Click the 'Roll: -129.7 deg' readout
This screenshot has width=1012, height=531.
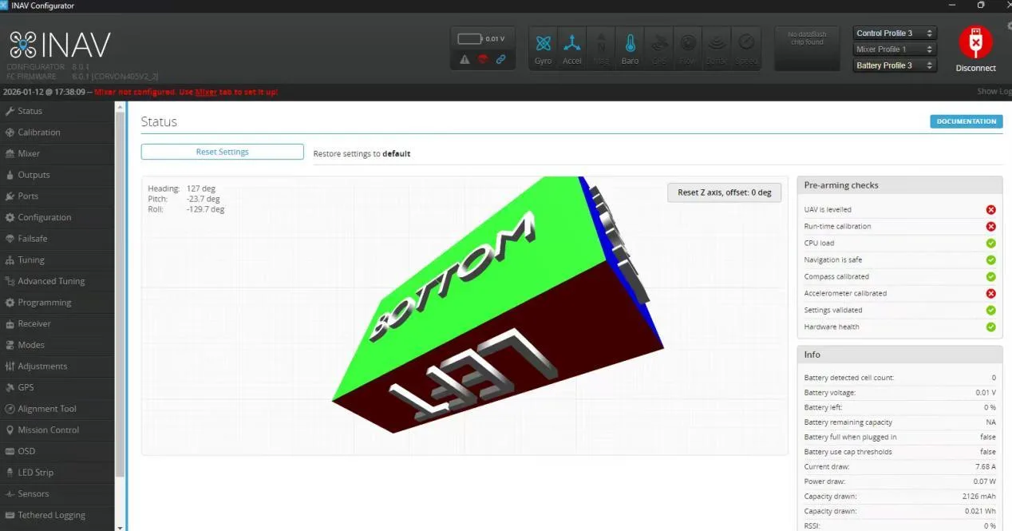186,210
